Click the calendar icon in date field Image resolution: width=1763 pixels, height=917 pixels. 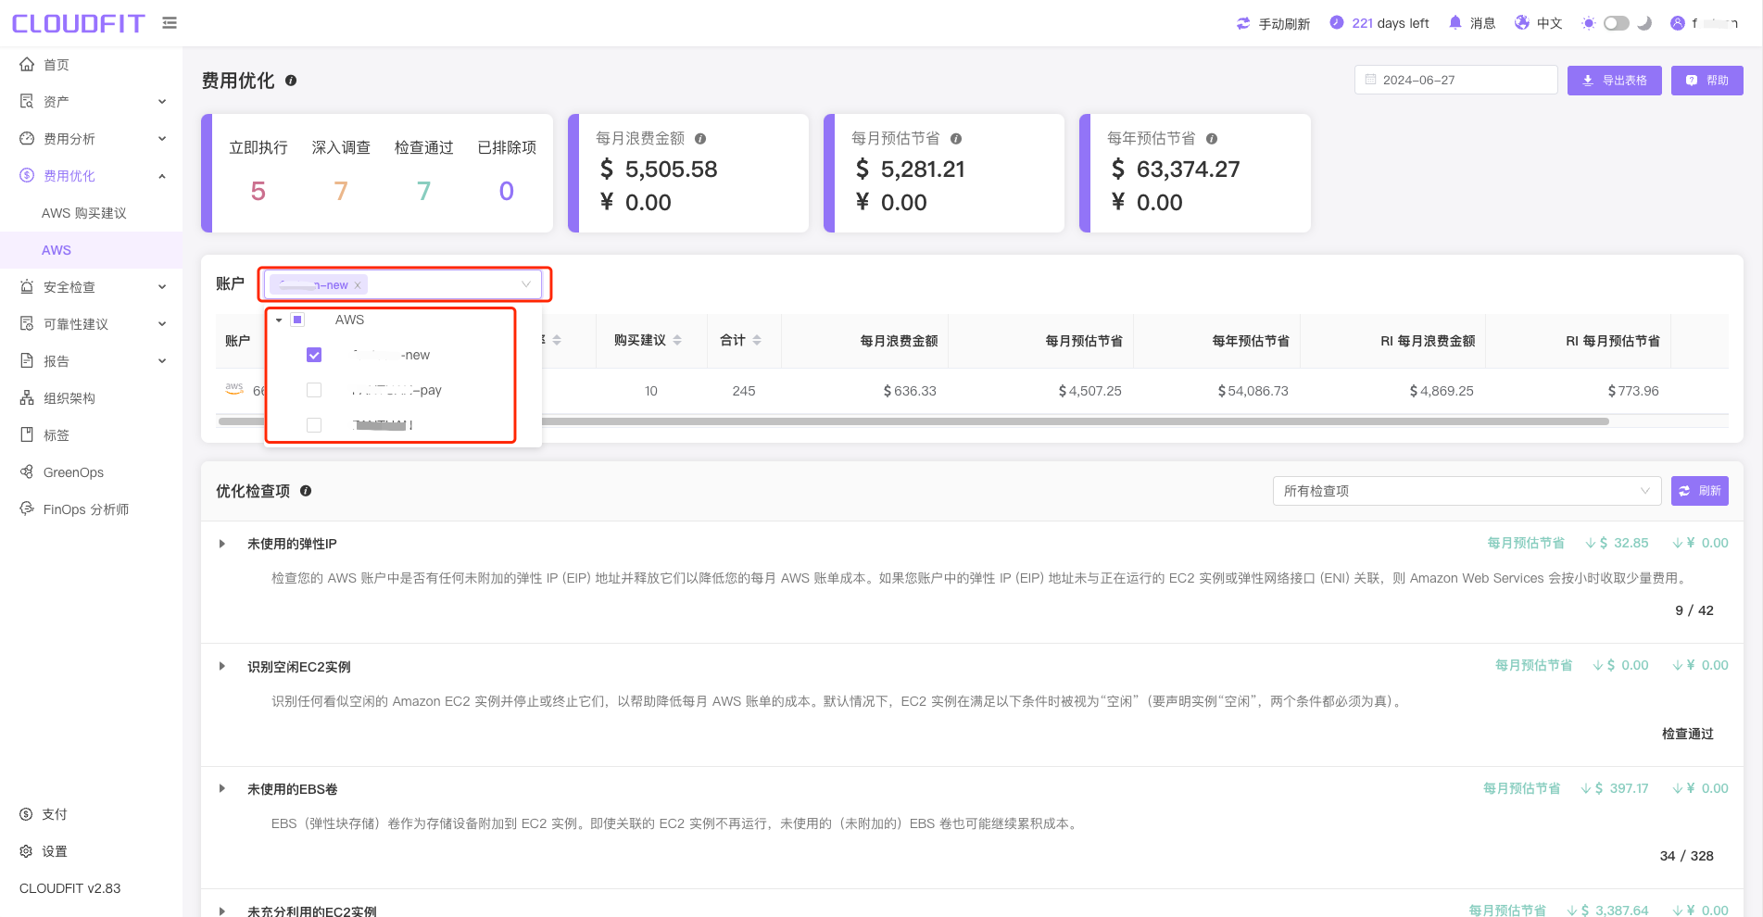point(1371,80)
